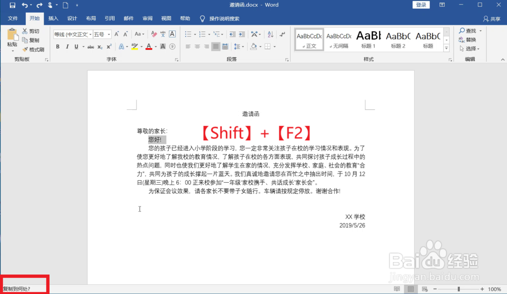507x294 pixels.
Task: Apply font color to selection
Action: pyautogui.click(x=149, y=47)
